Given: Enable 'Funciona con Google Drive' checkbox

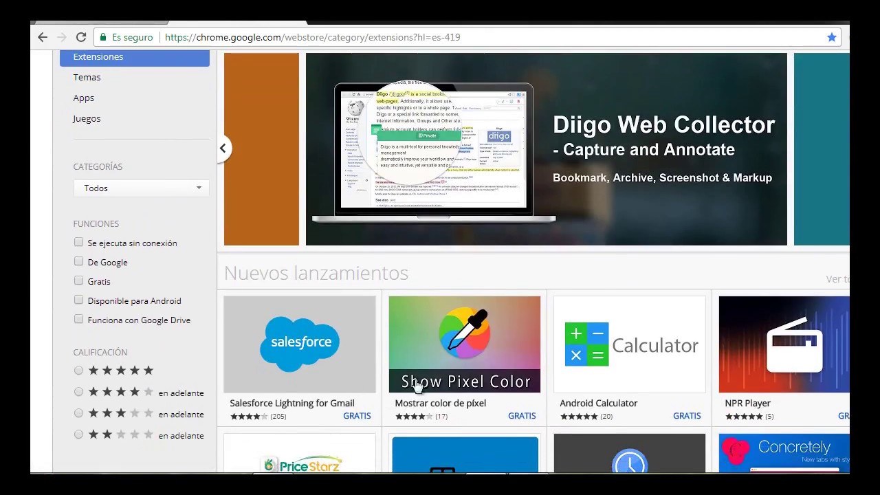Looking at the screenshot, I should coord(78,319).
